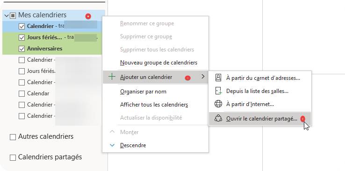
Task: Click the globe icon for Internet calendar
Action: coord(218,104)
